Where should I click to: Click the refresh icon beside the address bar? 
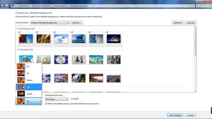pyautogui.click(x=193, y=6)
